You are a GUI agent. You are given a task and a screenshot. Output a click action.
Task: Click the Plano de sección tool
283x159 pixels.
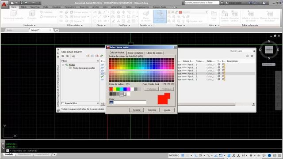(x=146, y=16)
